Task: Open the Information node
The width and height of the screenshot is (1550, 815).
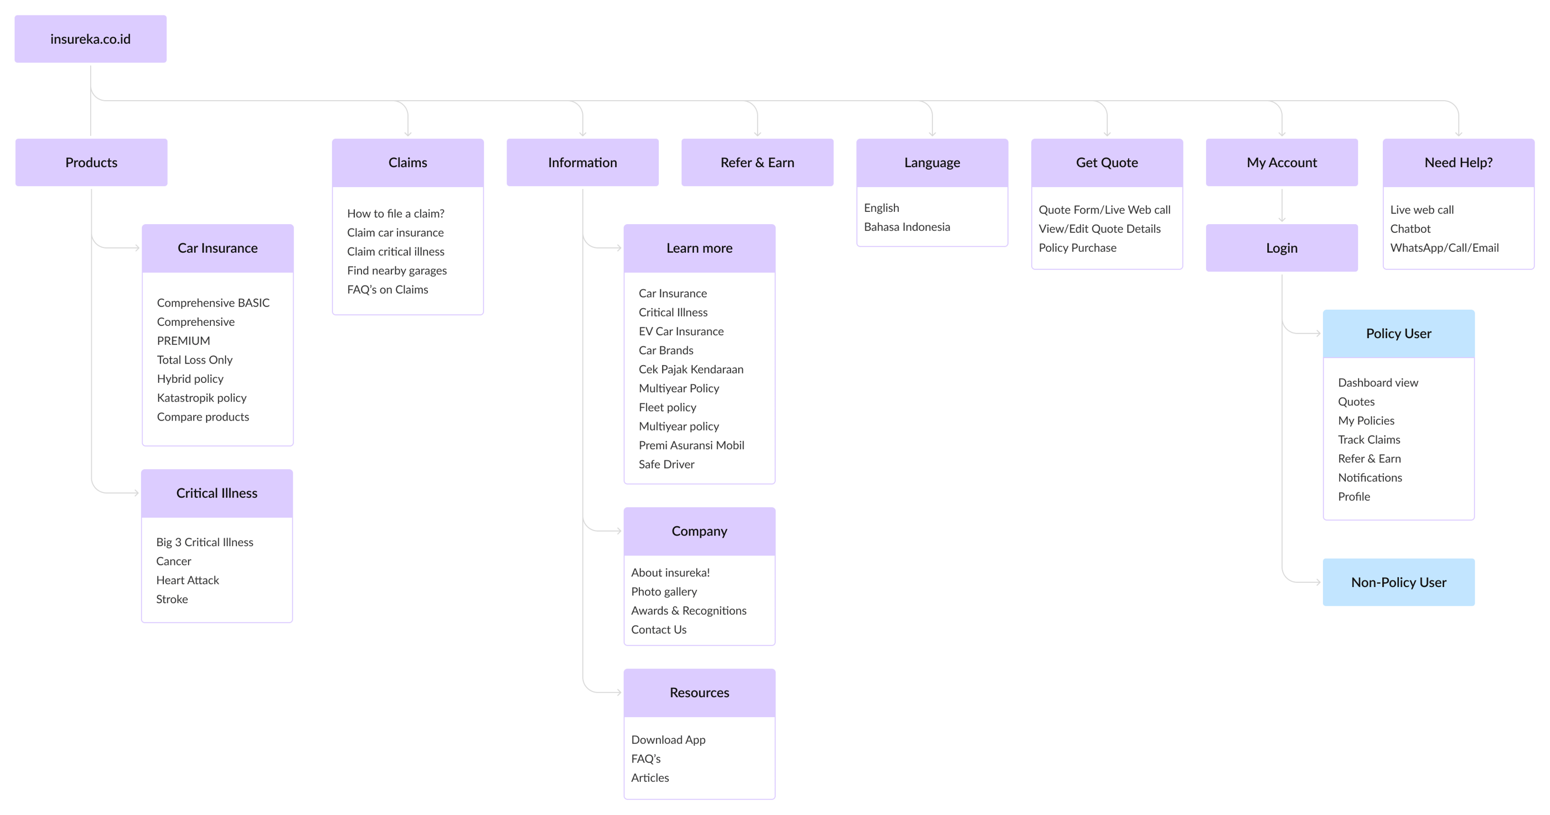Action: tap(582, 163)
